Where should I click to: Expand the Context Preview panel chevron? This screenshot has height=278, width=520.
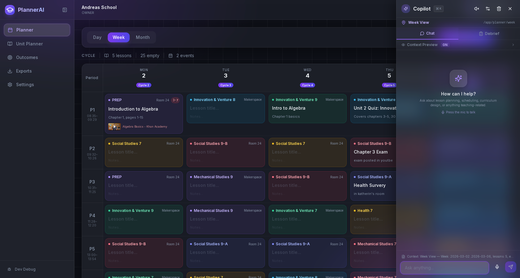click(513, 45)
